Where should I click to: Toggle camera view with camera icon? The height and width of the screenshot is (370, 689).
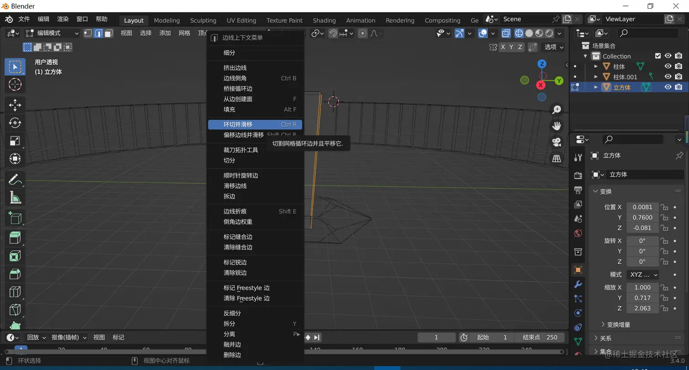coord(556,142)
